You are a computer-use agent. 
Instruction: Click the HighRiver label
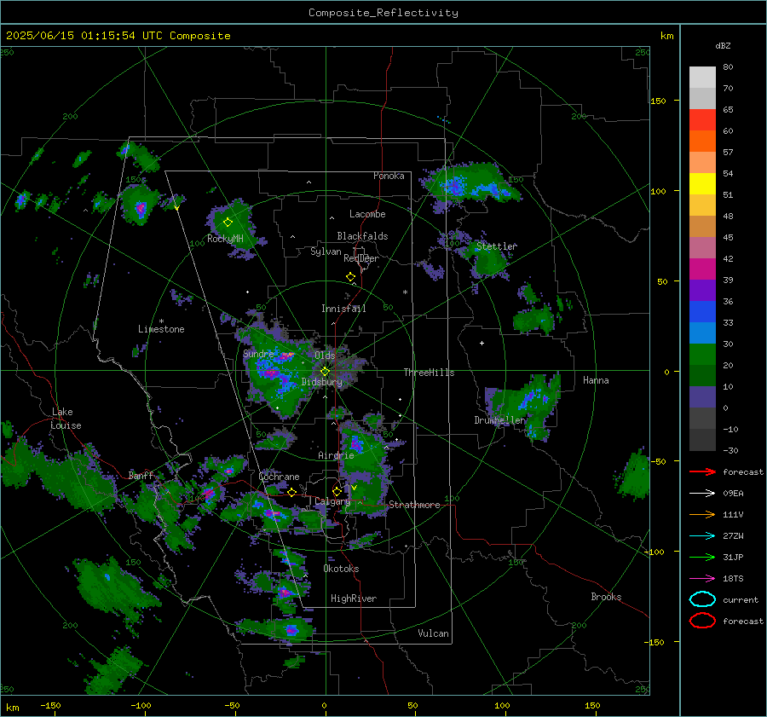coord(354,598)
